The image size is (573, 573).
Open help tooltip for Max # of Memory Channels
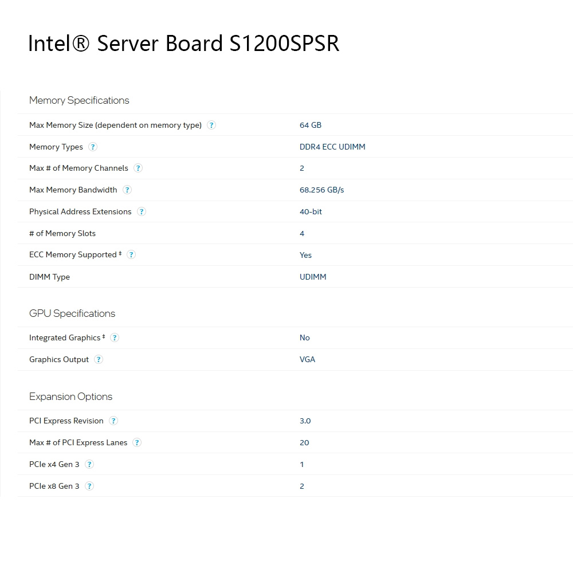pos(138,168)
